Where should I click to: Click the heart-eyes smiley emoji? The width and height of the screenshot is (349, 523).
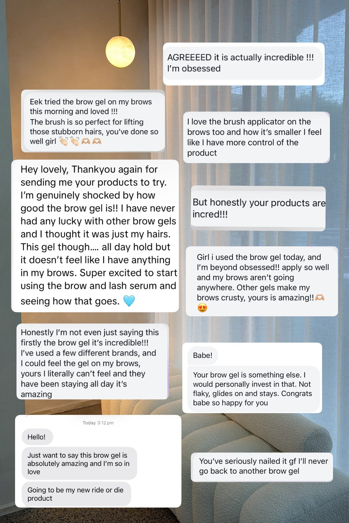pyautogui.click(x=202, y=308)
